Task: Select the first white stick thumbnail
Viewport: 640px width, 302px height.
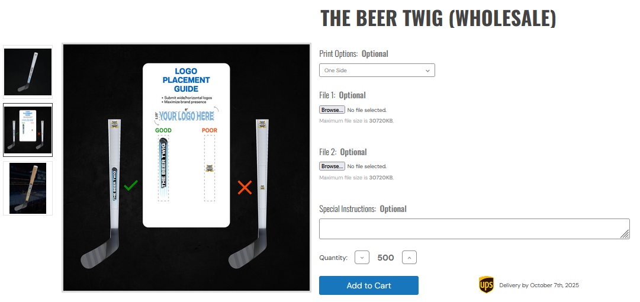Action: pos(28,72)
